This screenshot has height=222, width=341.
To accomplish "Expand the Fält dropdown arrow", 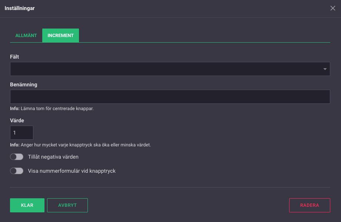I will [x=325, y=69].
